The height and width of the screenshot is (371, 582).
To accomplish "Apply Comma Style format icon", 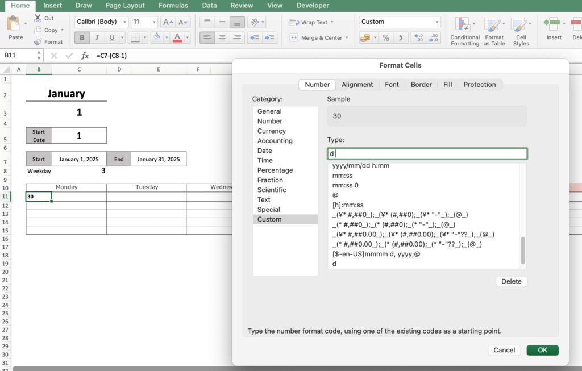I will (401, 37).
